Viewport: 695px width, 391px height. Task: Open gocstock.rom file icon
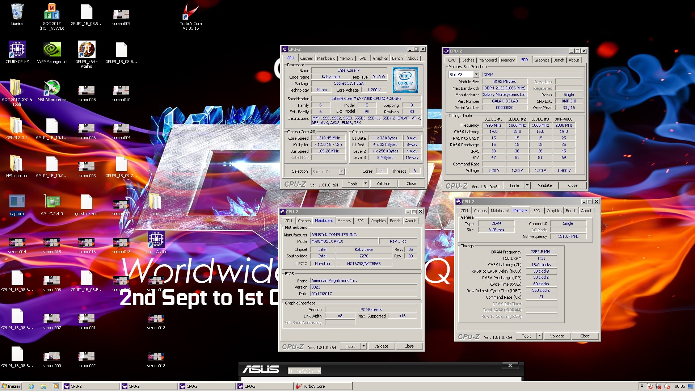coord(87,205)
